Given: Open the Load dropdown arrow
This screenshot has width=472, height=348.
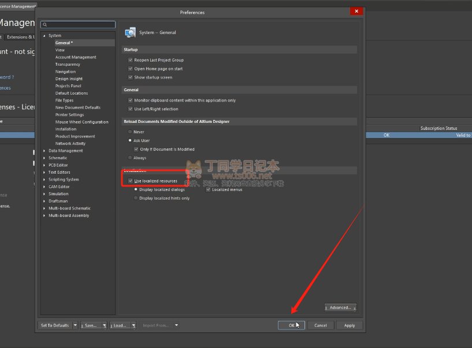Looking at the screenshot, I should (x=133, y=325).
